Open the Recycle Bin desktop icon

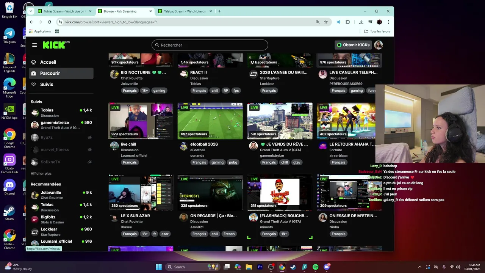(9, 10)
